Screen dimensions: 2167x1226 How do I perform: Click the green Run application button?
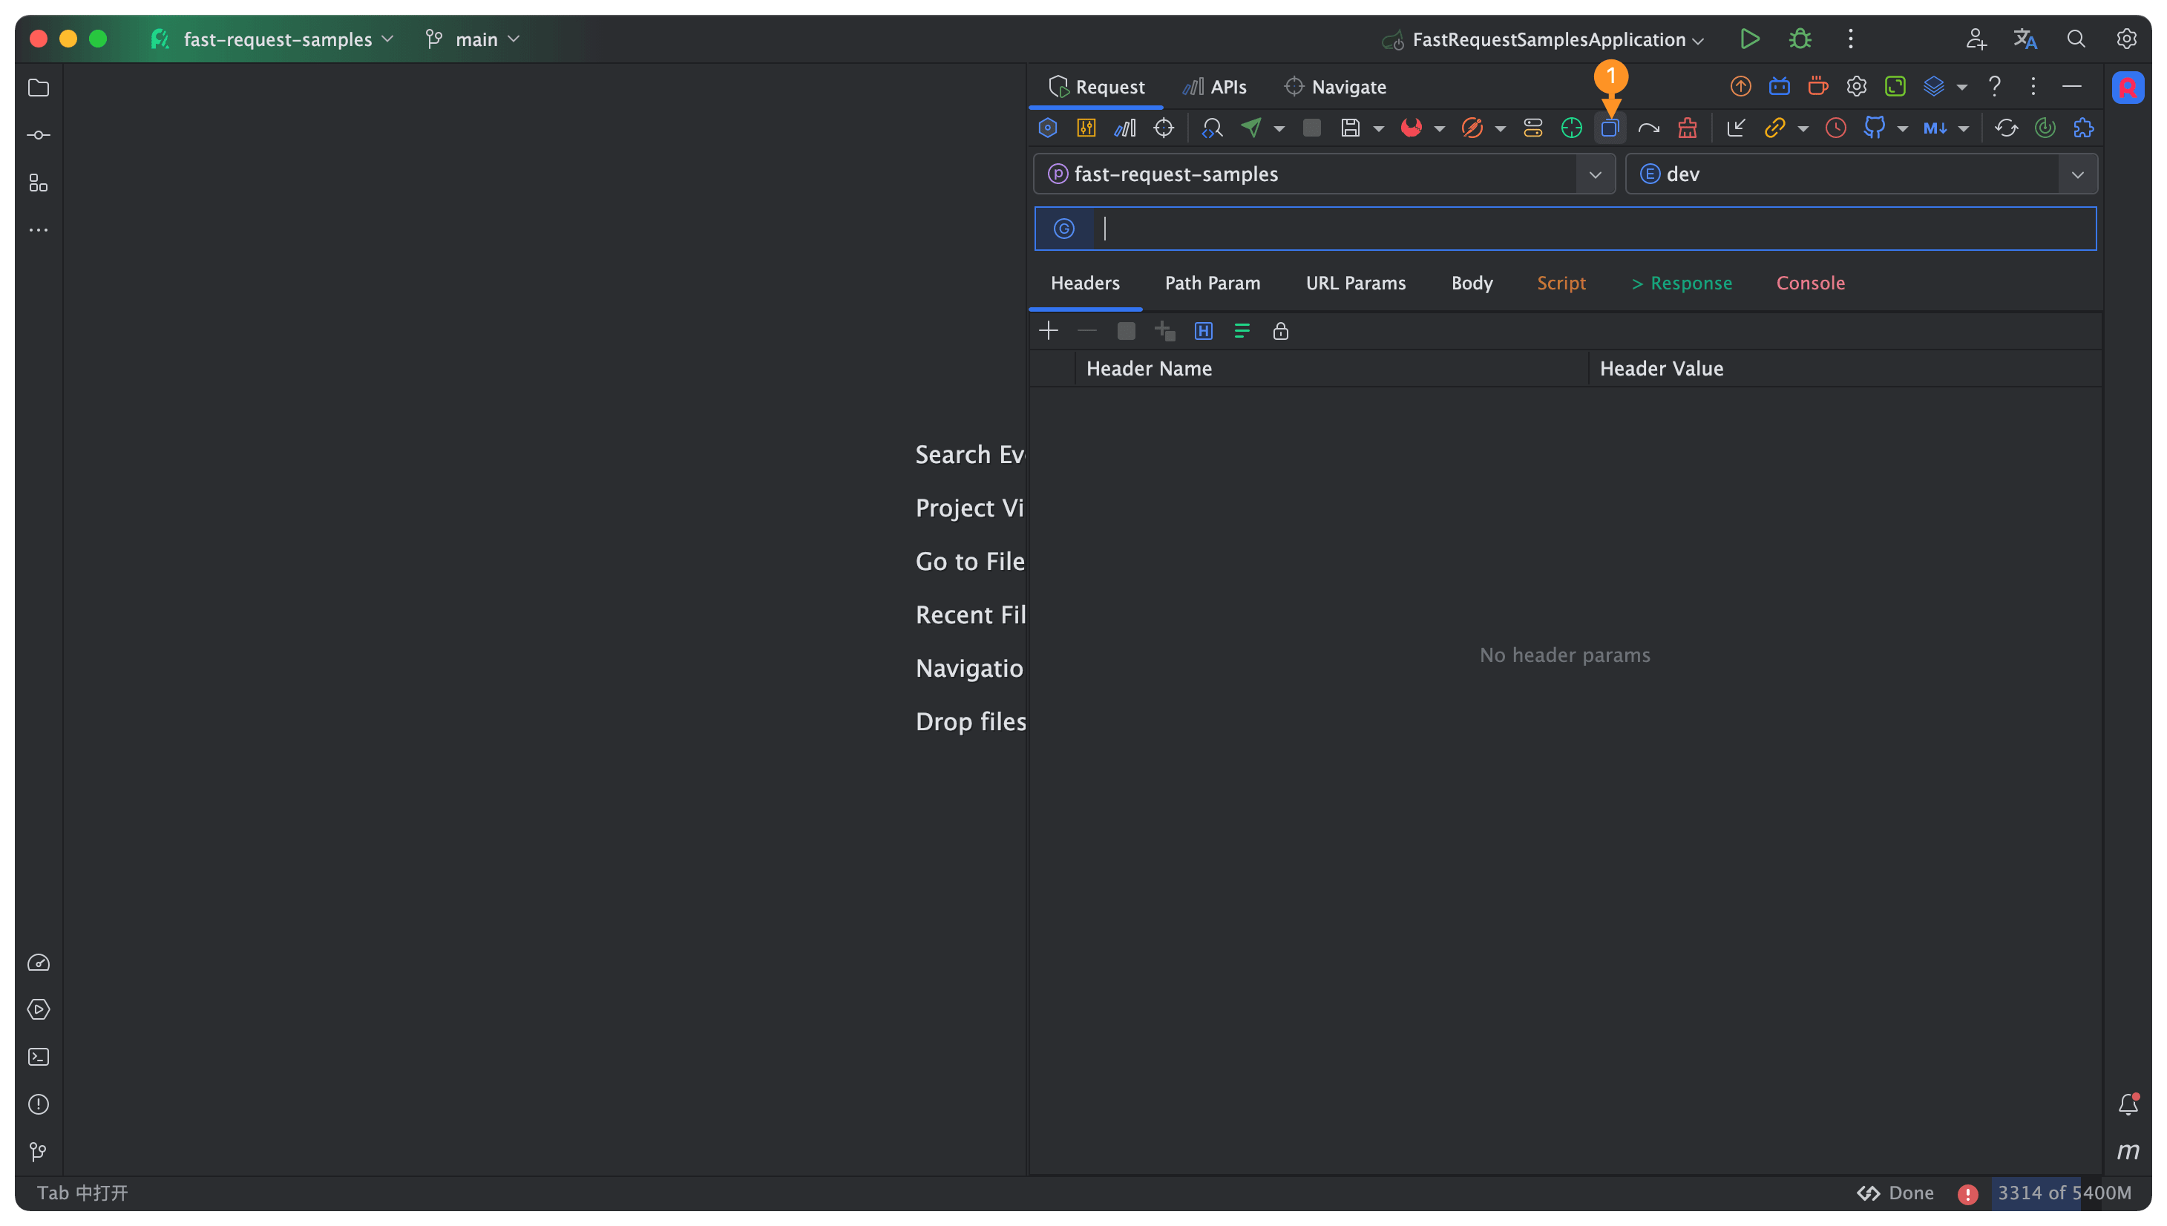click(1749, 39)
